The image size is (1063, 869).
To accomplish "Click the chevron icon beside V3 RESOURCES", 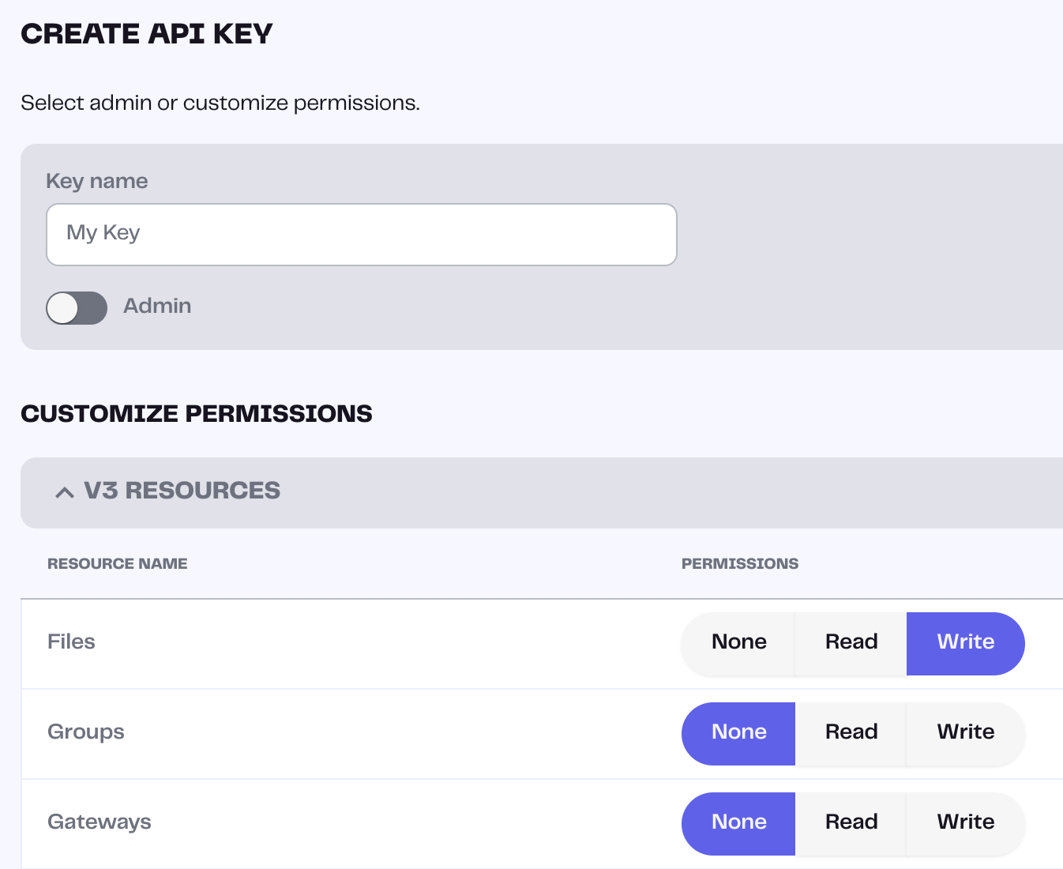I will tap(64, 491).
